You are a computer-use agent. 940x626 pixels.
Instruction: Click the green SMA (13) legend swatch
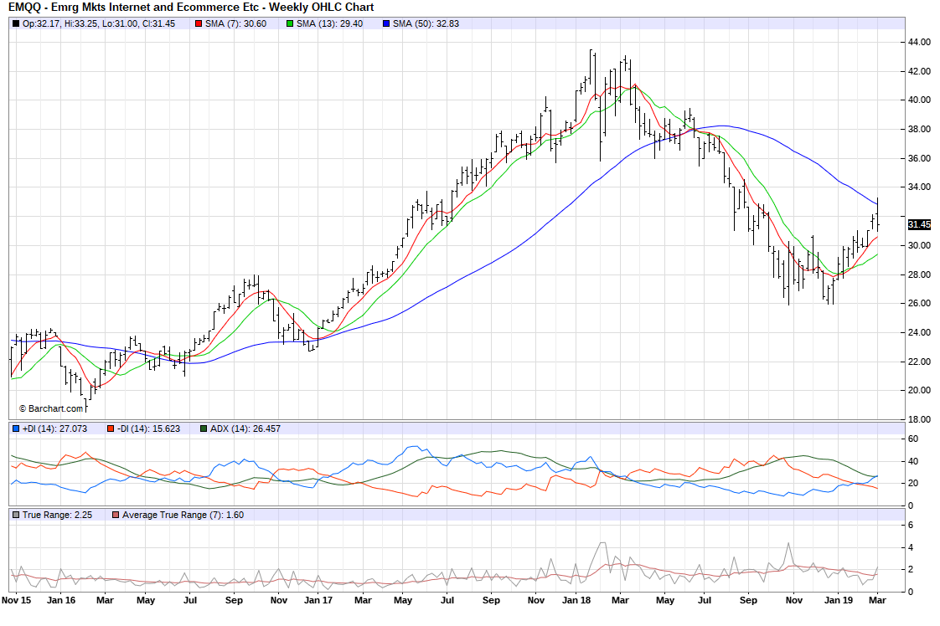coord(290,23)
